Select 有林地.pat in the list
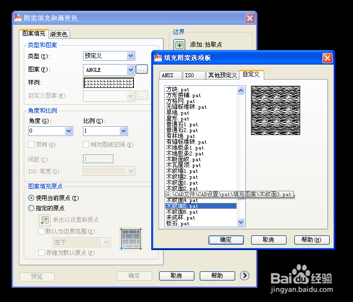Screen dimensions: 353x302 [180, 136]
